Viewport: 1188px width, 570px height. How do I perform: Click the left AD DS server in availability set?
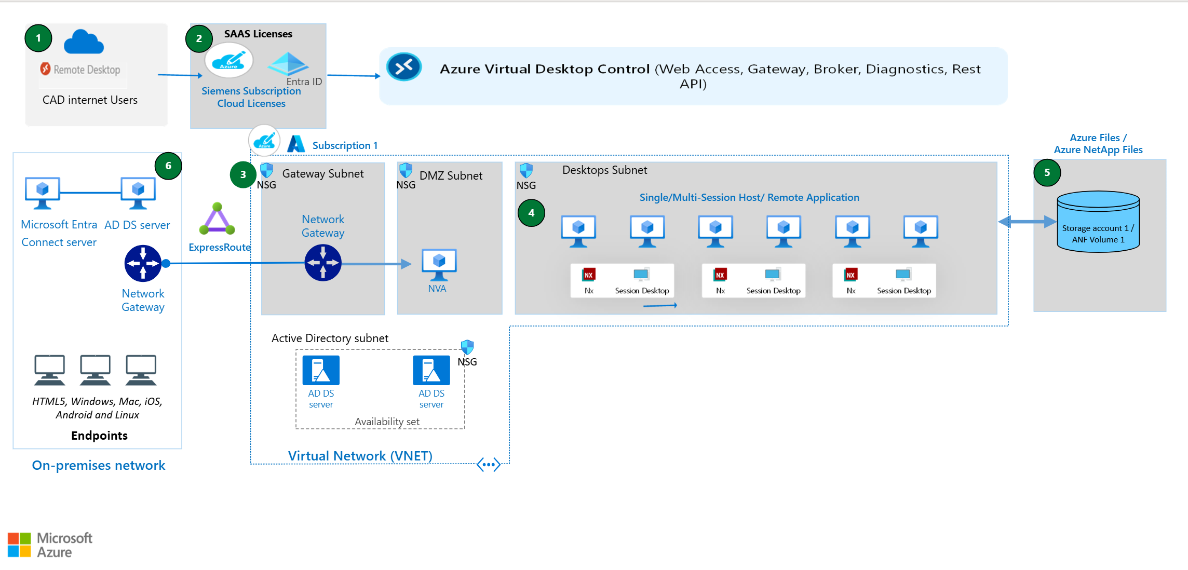(x=321, y=370)
